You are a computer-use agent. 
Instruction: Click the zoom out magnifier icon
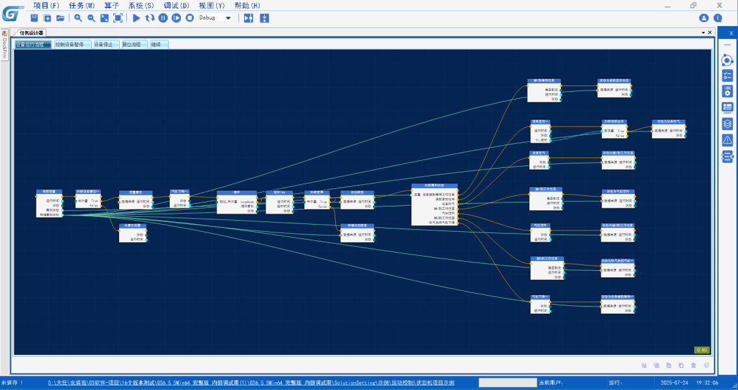tap(91, 18)
